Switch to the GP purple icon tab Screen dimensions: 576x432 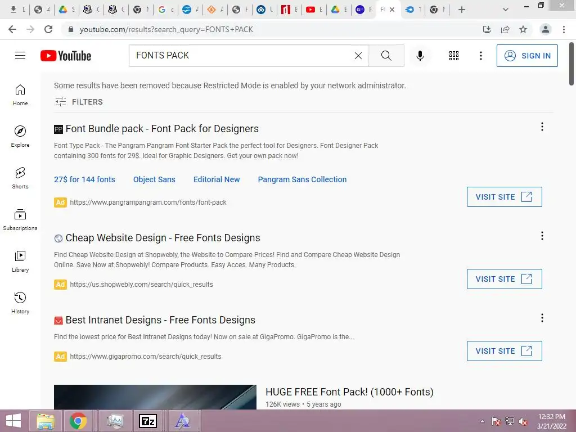pyautogui.click(x=363, y=10)
